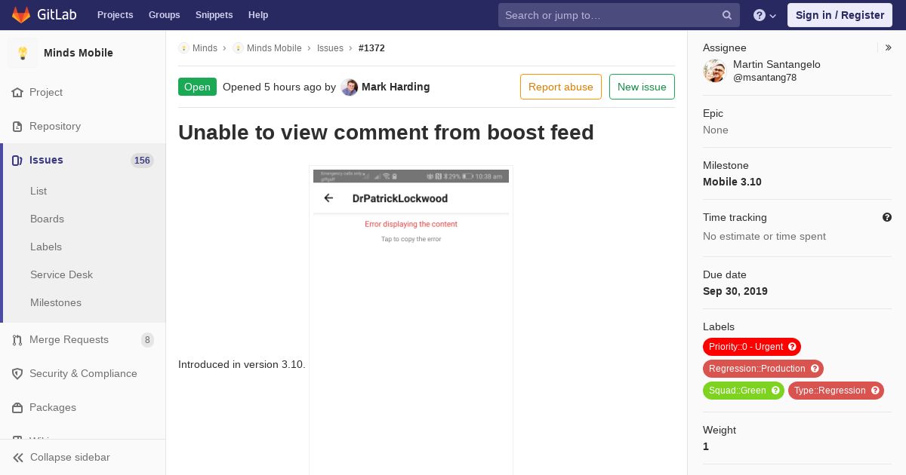
Task: Click the Report abuse button
Action: click(x=561, y=87)
